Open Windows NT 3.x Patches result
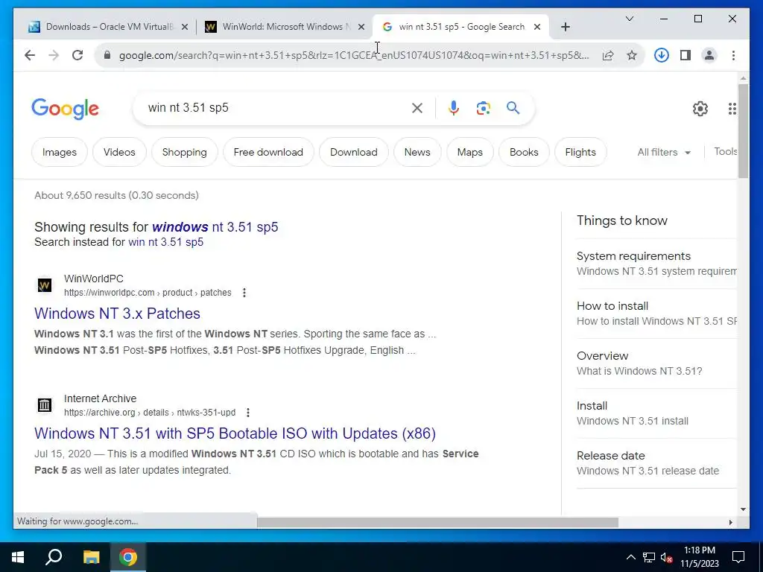763x572 pixels. tap(117, 314)
